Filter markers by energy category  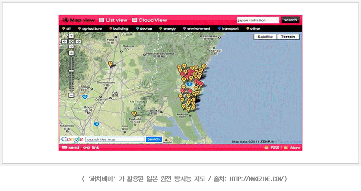point(168,29)
